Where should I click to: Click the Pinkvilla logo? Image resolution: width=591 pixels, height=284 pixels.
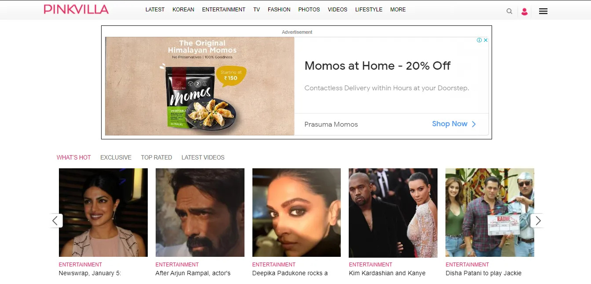point(76,9)
